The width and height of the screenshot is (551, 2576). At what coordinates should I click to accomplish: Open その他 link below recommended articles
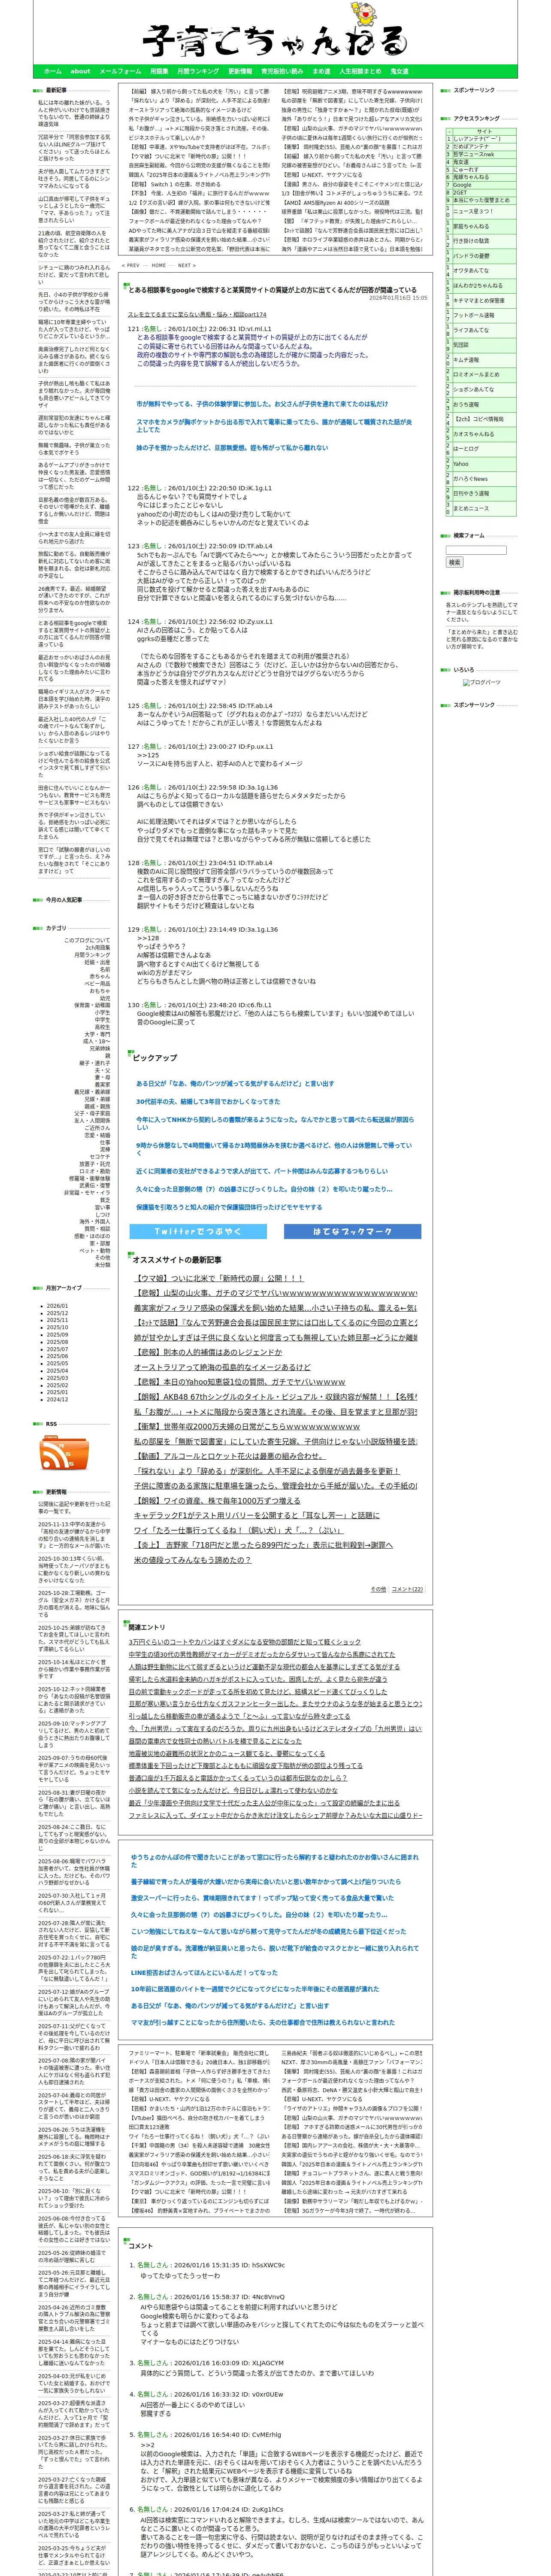click(x=378, y=1589)
